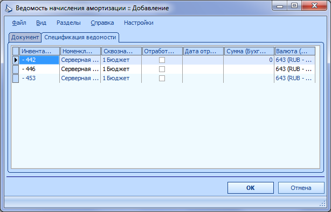331x212 pixels.
Task: Open the Справка menu
Action: (102, 23)
